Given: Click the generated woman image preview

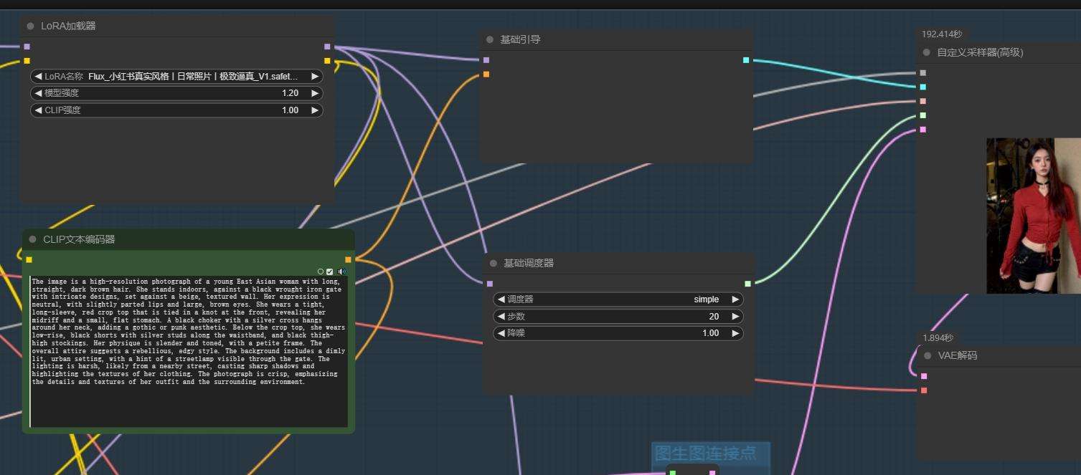Looking at the screenshot, I should coord(1032,216).
